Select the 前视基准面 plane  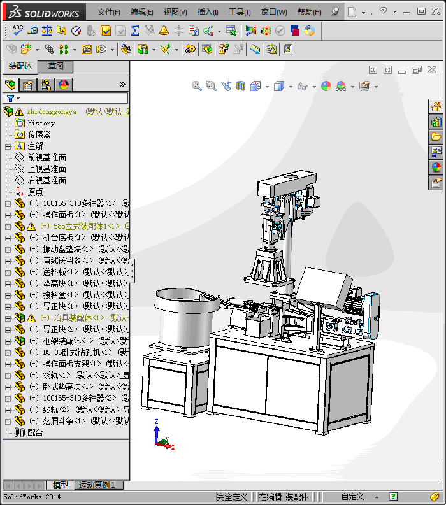pyautogui.click(x=47, y=157)
